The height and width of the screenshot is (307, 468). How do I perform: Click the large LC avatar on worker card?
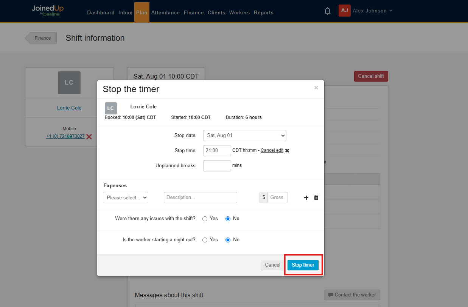[x=69, y=83]
